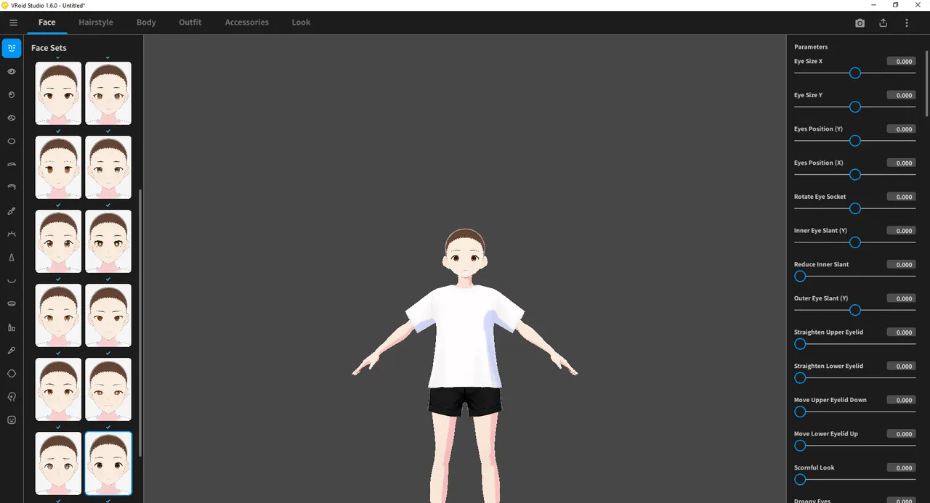
Task: Click the Outer Eye Slant (Y) value field
Action: pyautogui.click(x=901, y=298)
